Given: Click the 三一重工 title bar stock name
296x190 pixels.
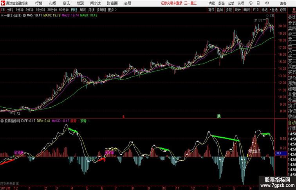Looking at the screenshot, I should click(x=190, y=3).
